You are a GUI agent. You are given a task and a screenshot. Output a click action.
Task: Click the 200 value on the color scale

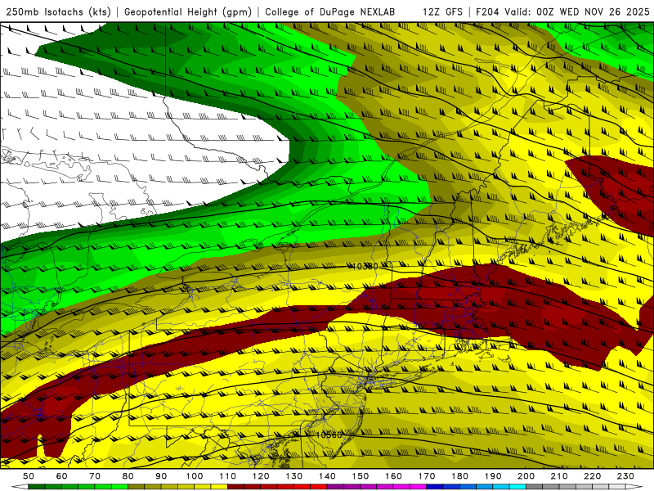(526, 476)
